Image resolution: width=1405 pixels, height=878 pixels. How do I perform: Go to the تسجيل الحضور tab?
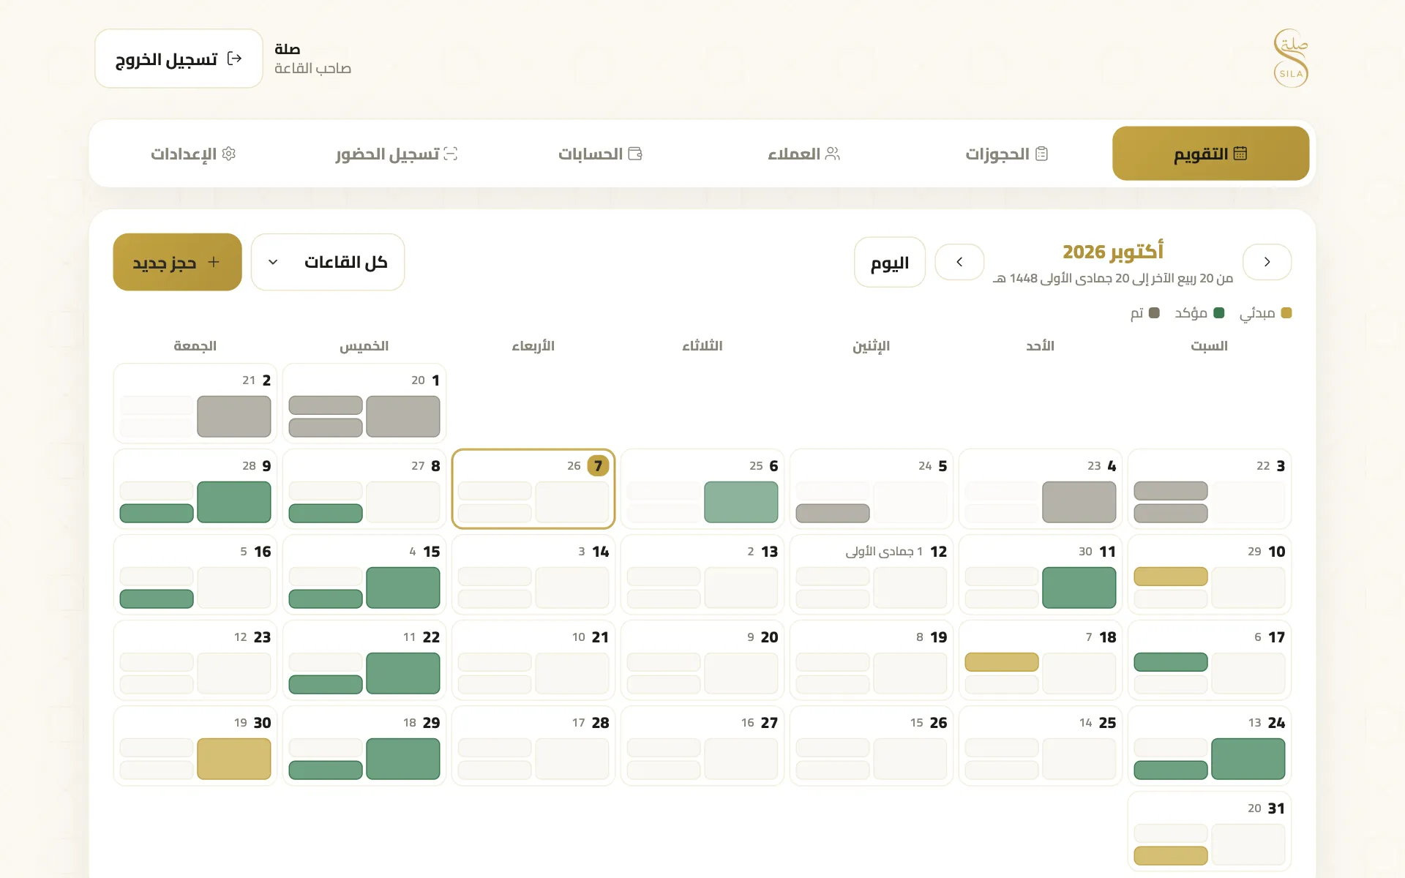tap(397, 154)
